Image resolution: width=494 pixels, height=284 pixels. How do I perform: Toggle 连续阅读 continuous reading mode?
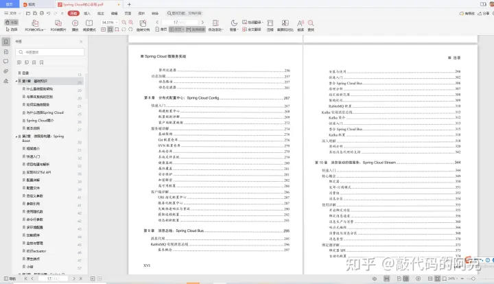pyautogui.click(x=196, y=29)
